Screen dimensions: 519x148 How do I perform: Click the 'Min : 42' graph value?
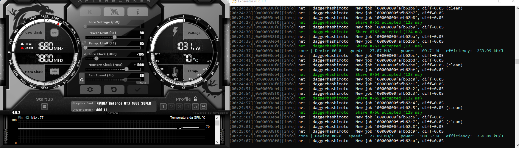23,118
